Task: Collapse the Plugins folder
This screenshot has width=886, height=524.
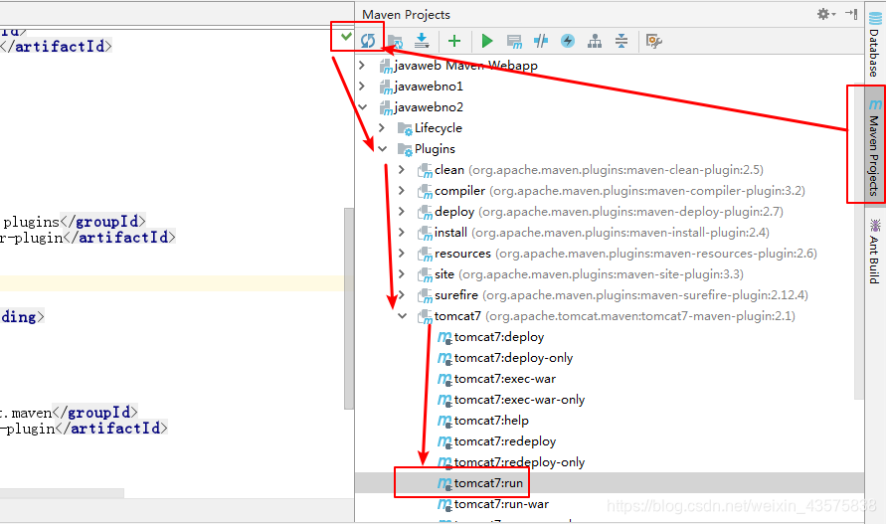Action: pyautogui.click(x=383, y=149)
